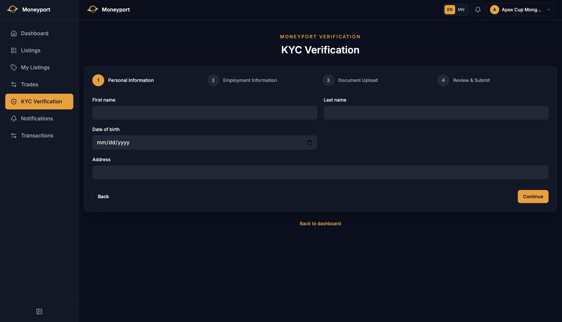
Task: Select step 1 Personal Information
Action: [x=123, y=80]
